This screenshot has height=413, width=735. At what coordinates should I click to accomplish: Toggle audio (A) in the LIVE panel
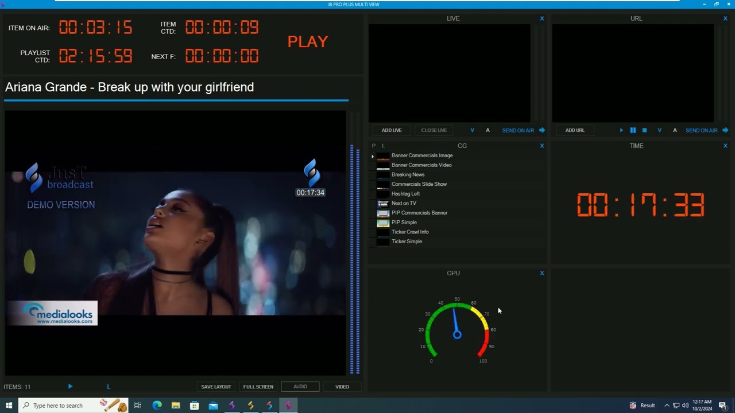coord(488,130)
